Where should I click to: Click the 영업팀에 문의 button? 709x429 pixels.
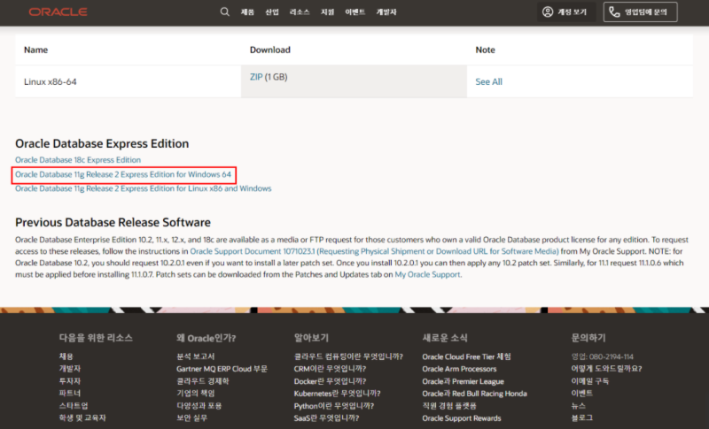tap(640, 11)
